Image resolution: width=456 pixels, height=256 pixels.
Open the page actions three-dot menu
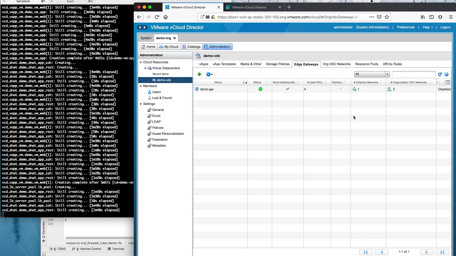click(x=372, y=17)
